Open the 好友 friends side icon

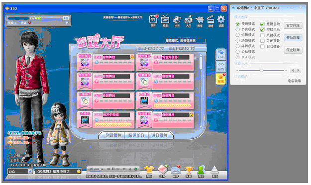221,54
